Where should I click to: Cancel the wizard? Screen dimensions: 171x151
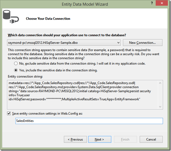pyautogui.click(x=151, y=139)
